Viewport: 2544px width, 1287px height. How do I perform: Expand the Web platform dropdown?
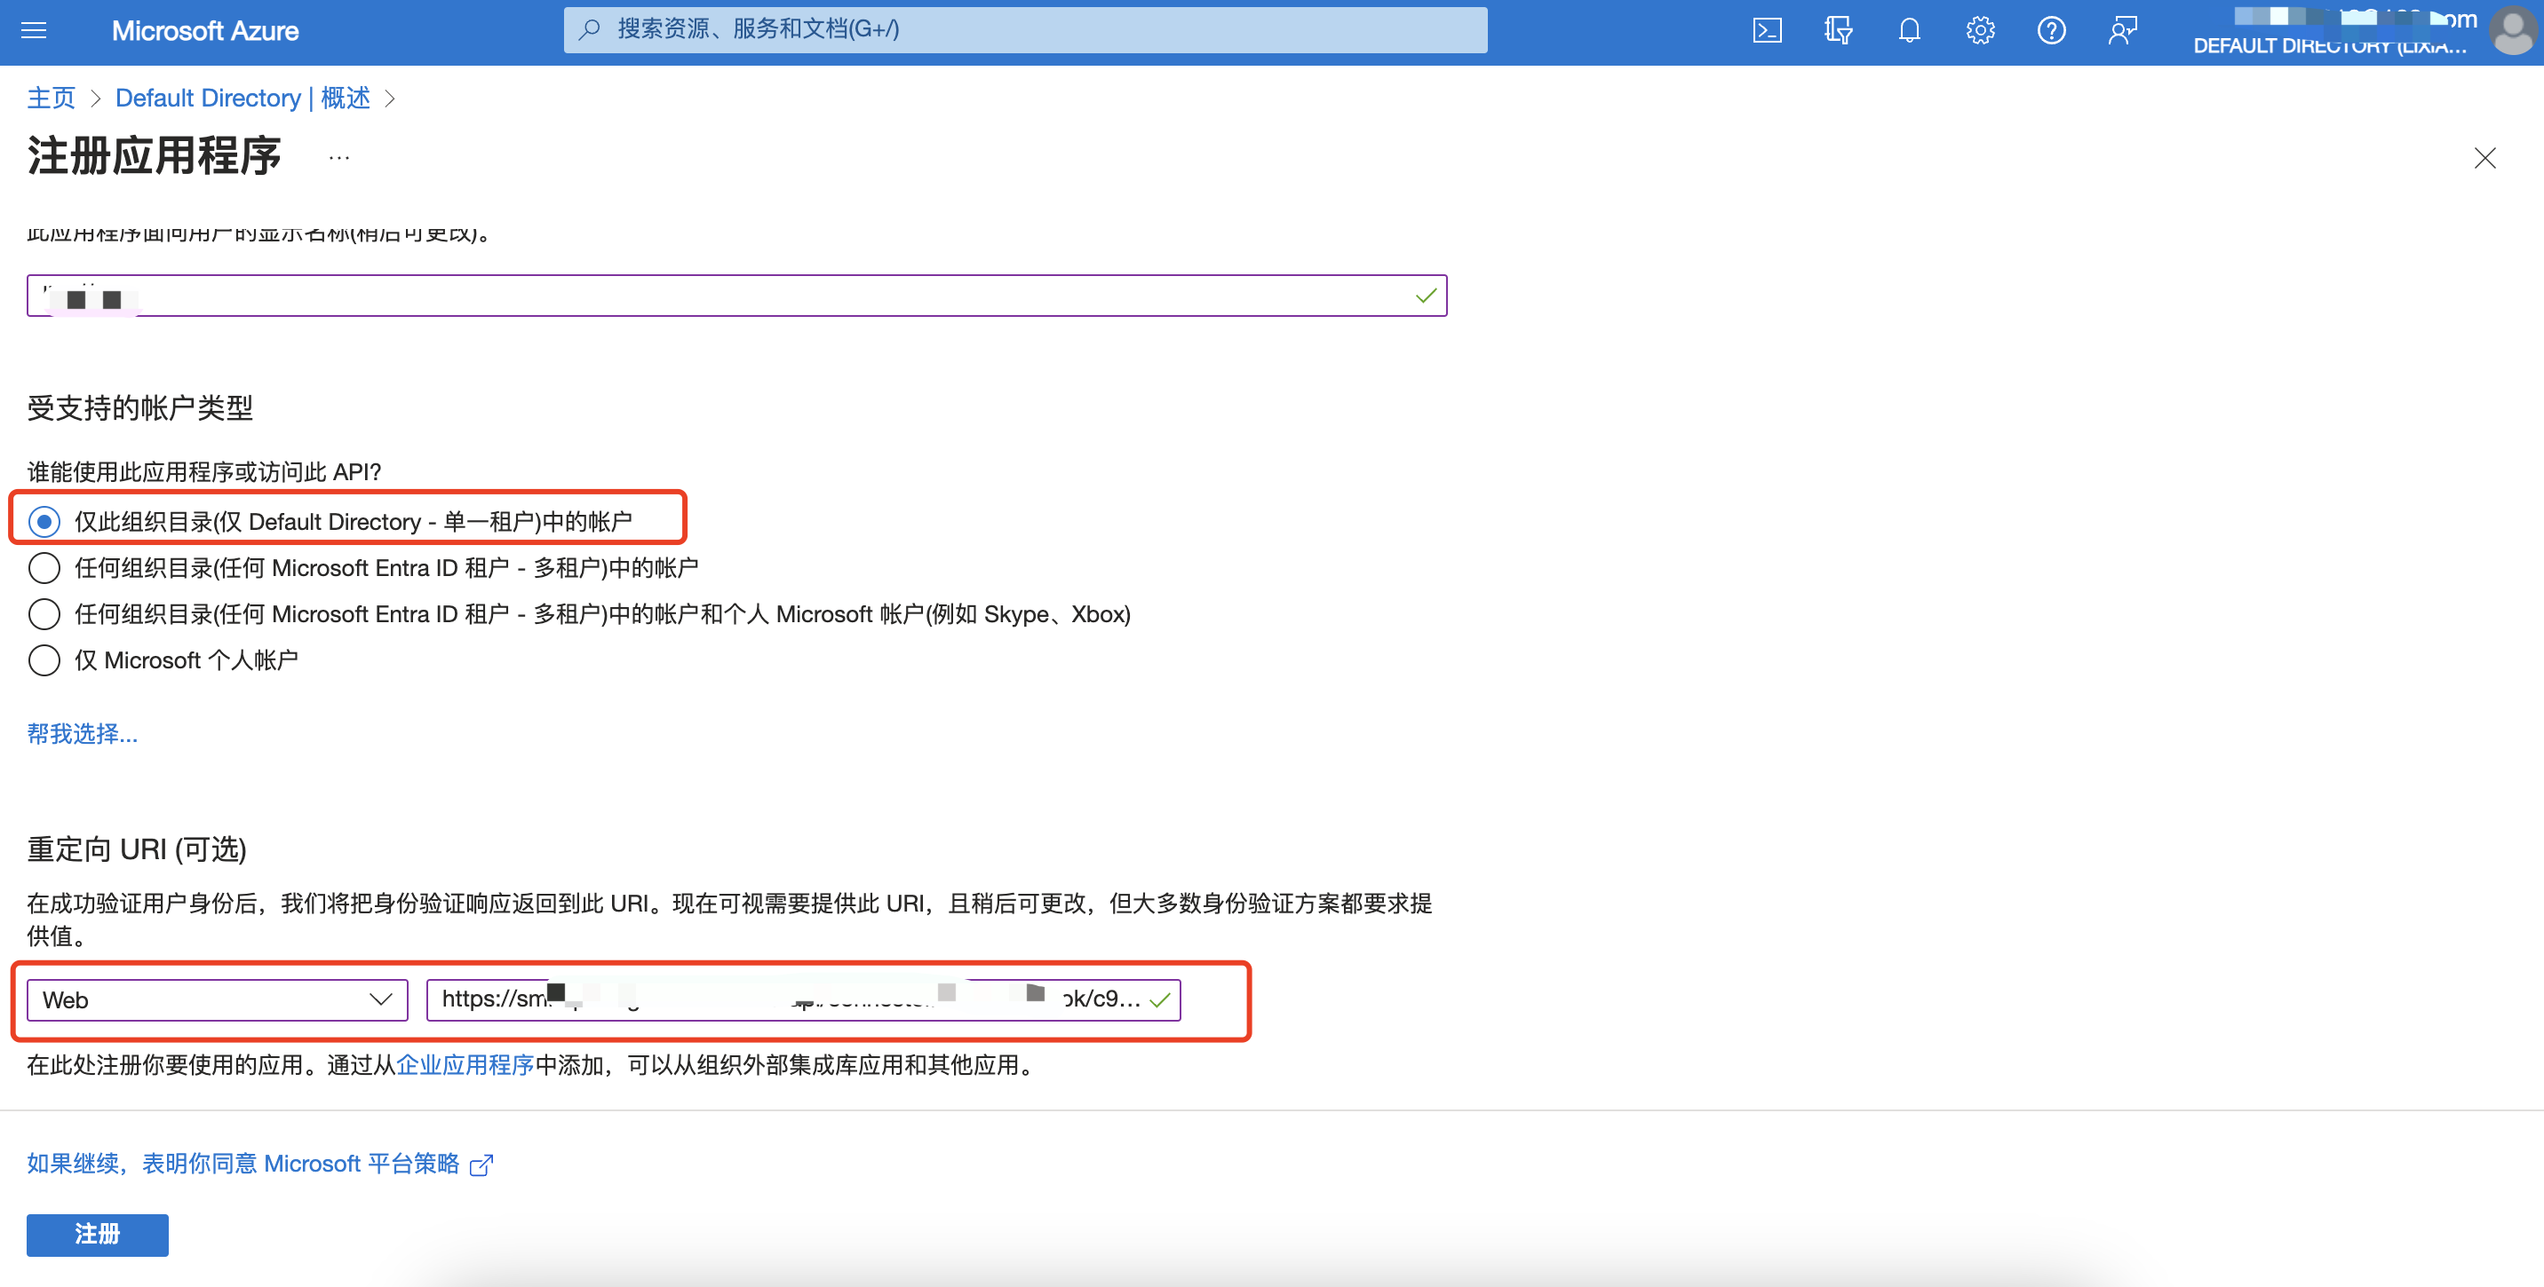(218, 999)
